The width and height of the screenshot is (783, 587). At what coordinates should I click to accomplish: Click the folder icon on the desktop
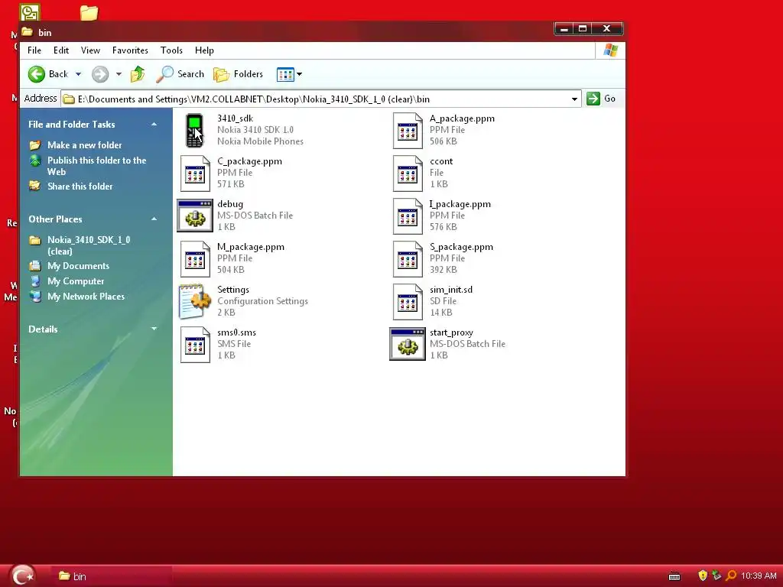pos(89,12)
